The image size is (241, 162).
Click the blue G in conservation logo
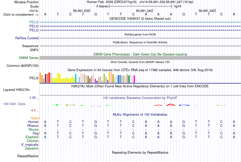(184, 105)
